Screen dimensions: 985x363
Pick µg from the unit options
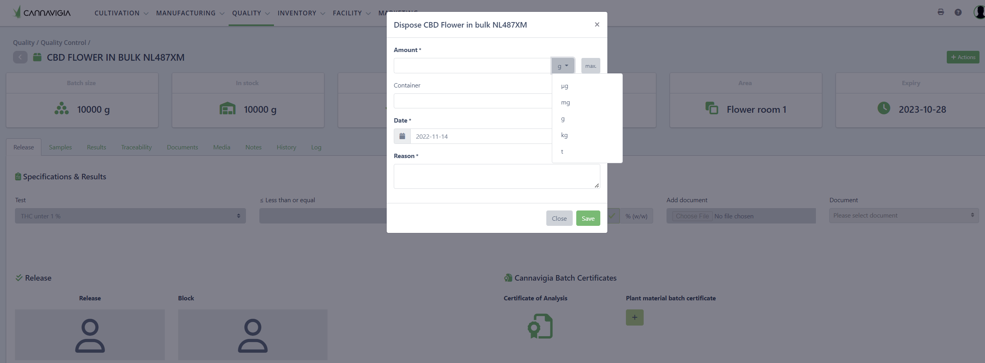coord(564,86)
